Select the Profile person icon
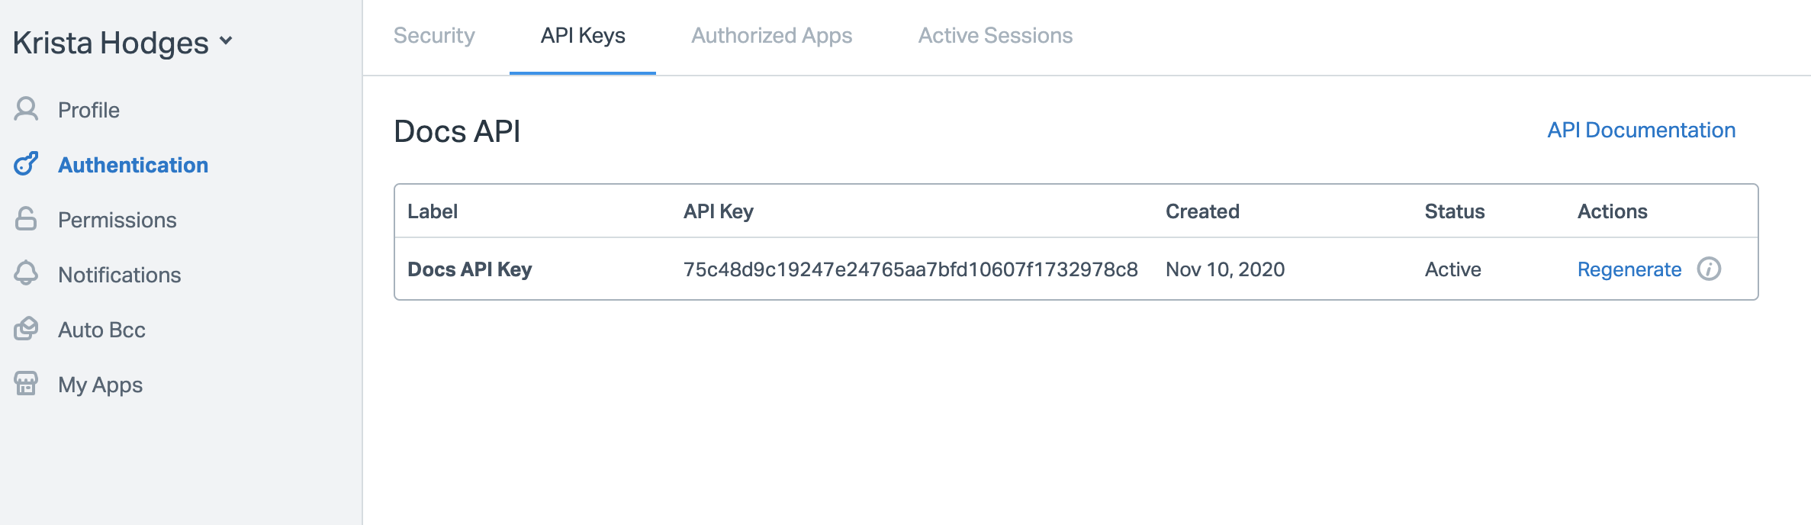The height and width of the screenshot is (525, 1811). [x=27, y=109]
